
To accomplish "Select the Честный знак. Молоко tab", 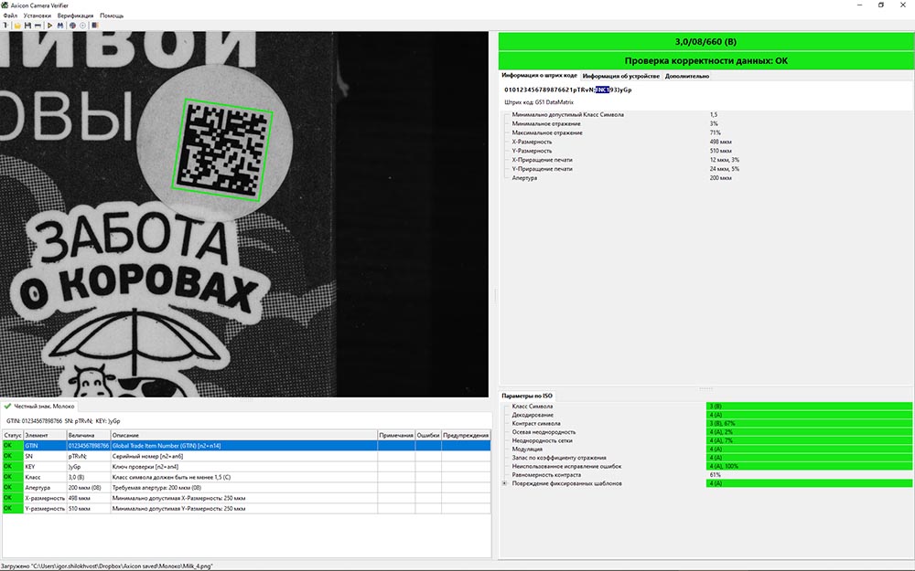I will [x=39, y=407].
